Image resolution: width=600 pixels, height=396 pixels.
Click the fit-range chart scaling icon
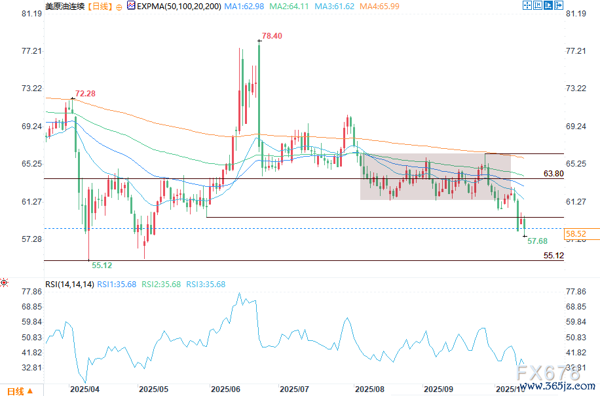point(537,6)
